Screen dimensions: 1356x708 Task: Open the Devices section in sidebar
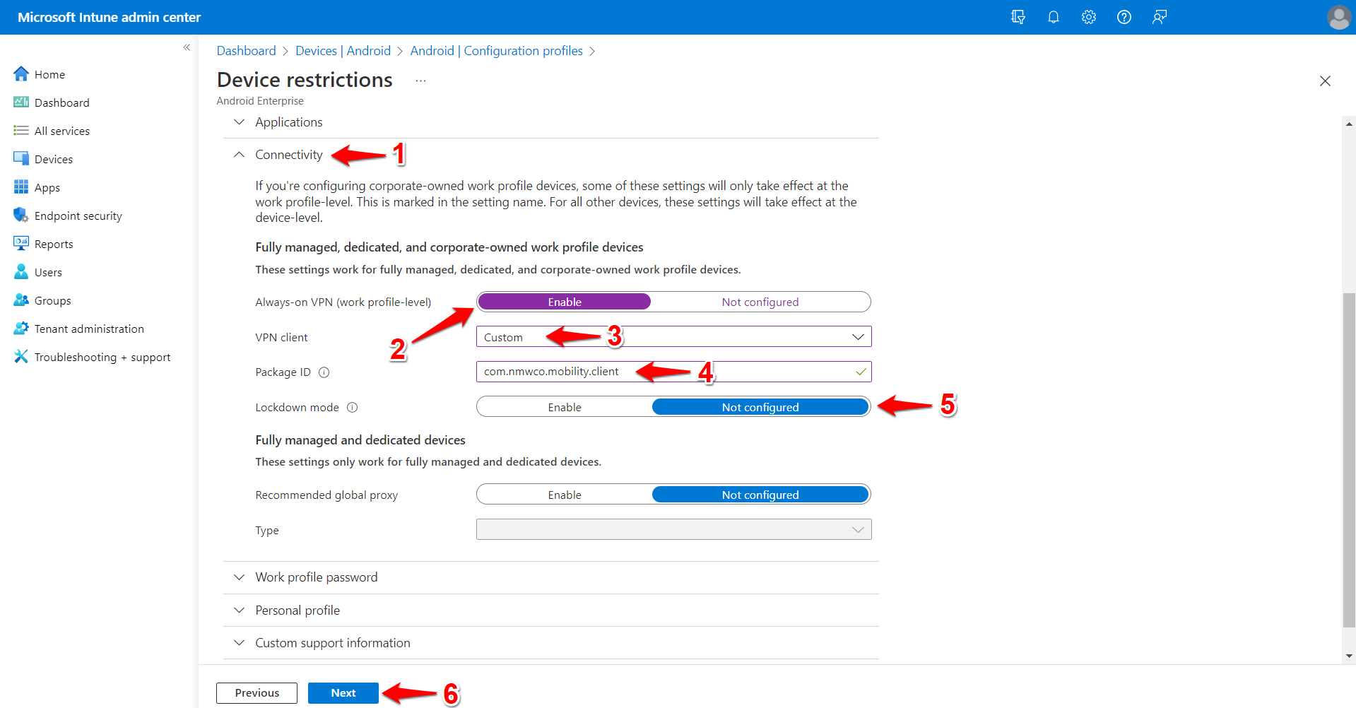52,158
